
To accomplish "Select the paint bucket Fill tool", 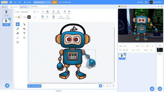I will tap(18, 33).
